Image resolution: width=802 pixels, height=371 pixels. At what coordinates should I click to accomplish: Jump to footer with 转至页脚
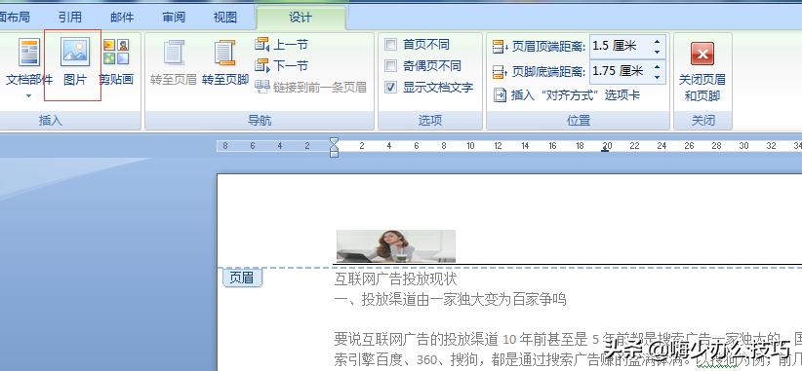225,62
